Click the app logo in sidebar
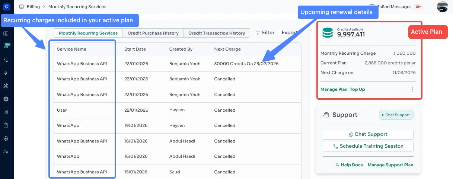 pyautogui.click(x=6, y=6)
